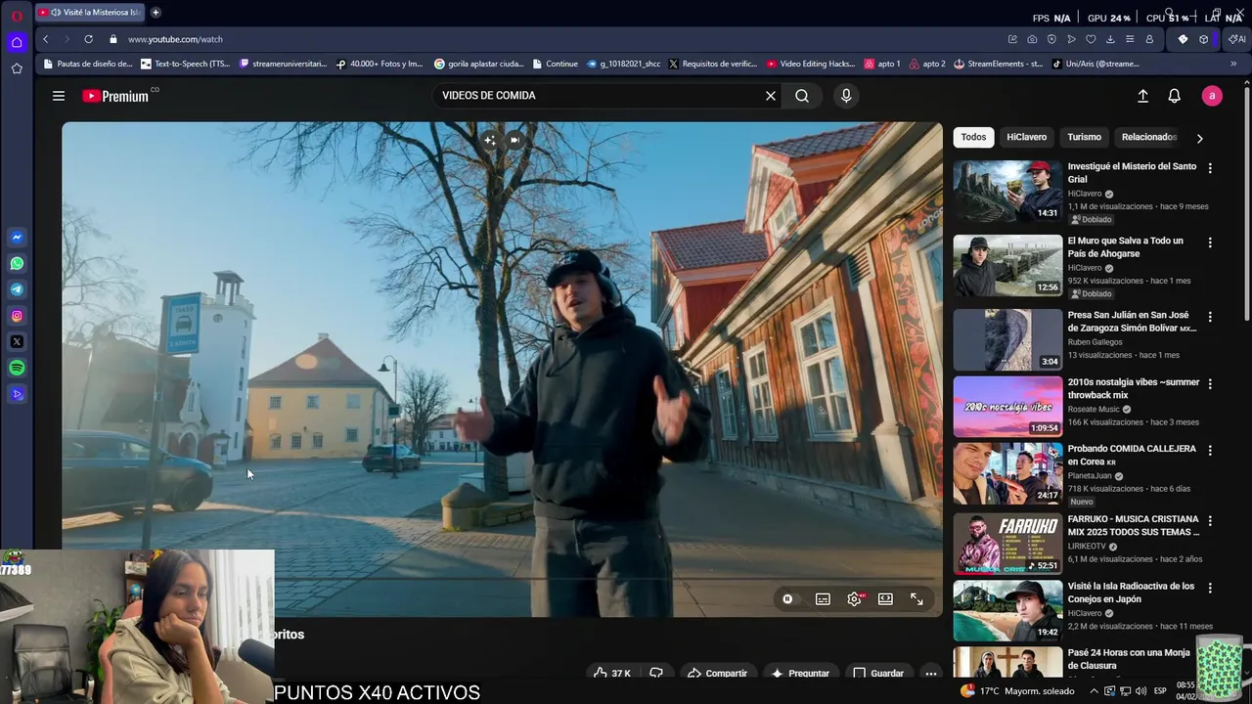Run search with the magnifier button
Screen dimensions: 1252x704
(x=802, y=96)
